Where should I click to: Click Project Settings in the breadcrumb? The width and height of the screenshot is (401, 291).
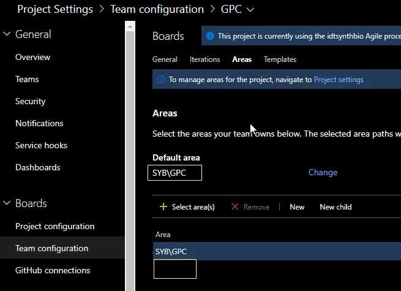[x=55, y=9]
